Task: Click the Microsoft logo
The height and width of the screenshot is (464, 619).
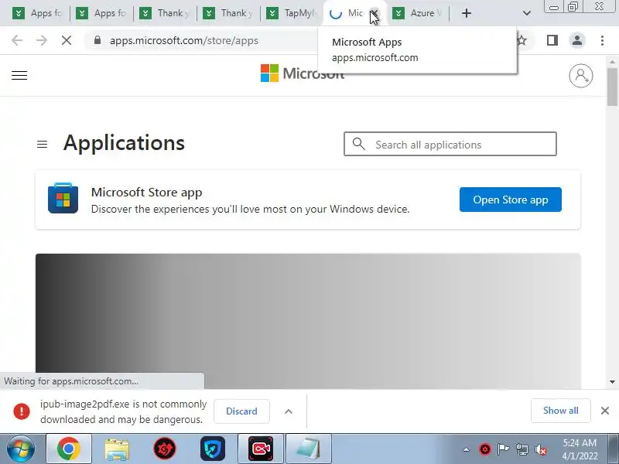Action: tap(303, 73)
